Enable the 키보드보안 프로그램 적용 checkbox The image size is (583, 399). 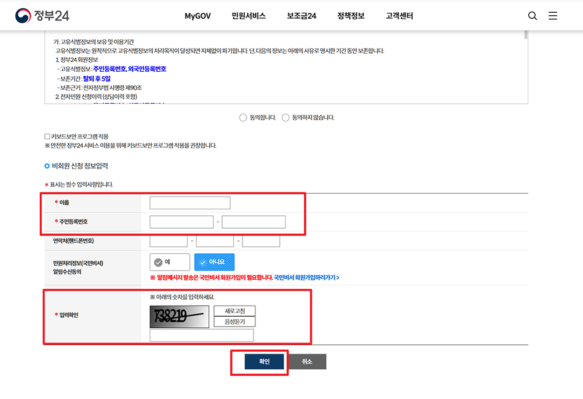[x=46, y=136]
